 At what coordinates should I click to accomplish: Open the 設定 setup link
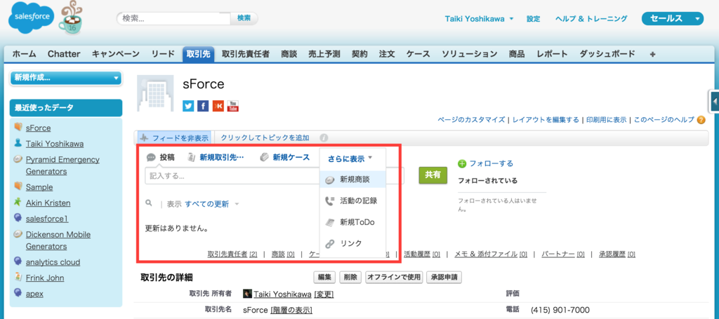click(x=534, y=19)
